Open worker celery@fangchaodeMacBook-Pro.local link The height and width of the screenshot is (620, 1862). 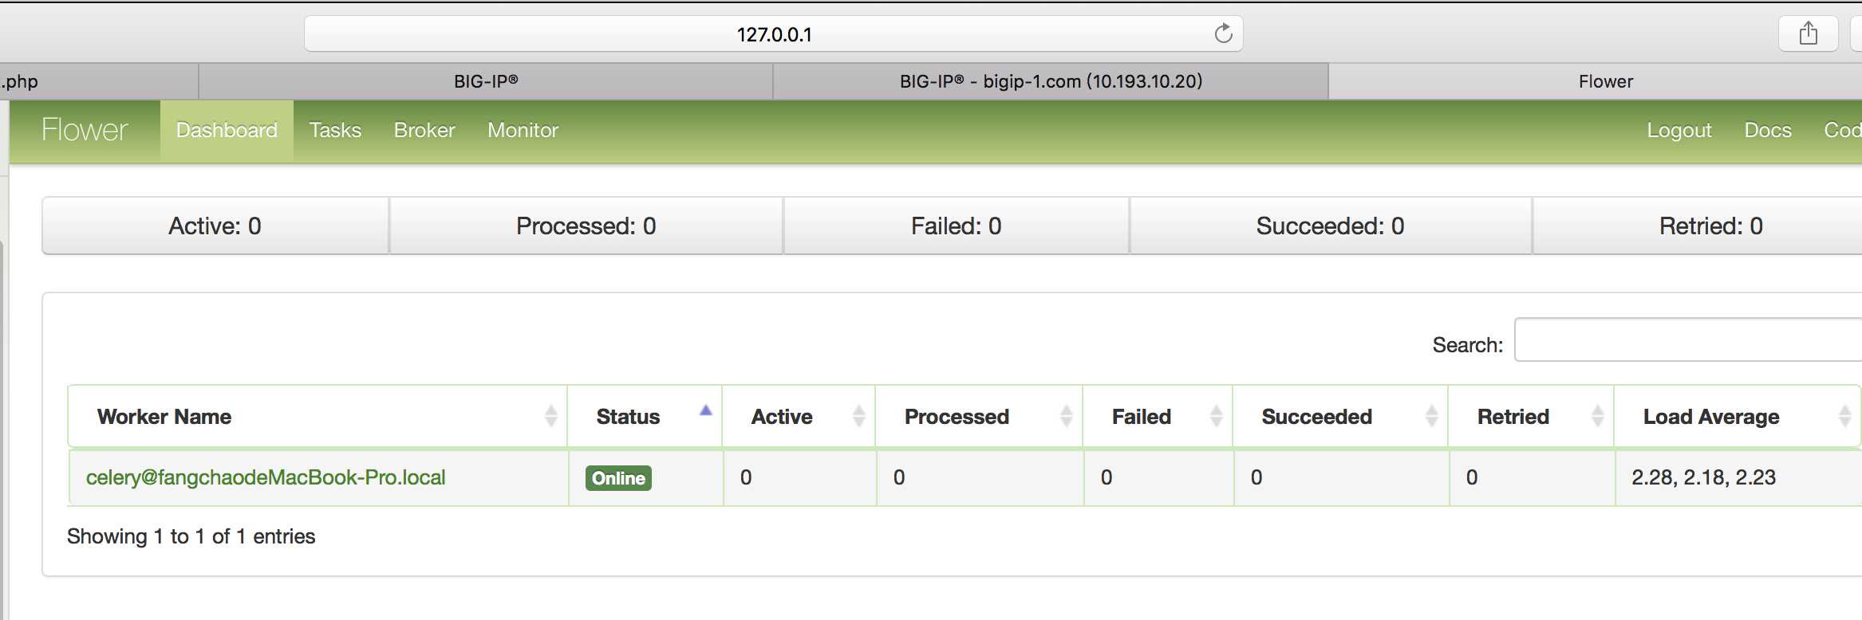tap(266, 477)
